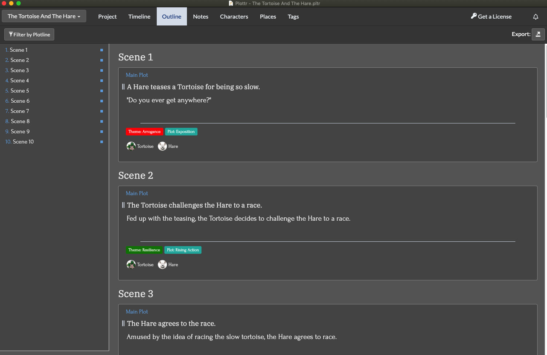Screen dimensions: 547x355
Task: Click the green Theme: Resilience tag
Action: (x=144, y=250)
